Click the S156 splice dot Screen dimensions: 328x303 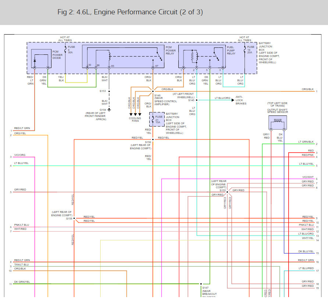pyautogui.click(x=153, y=139)
